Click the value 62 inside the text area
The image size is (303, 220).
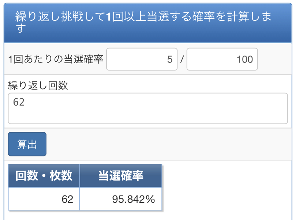point(19,102)
